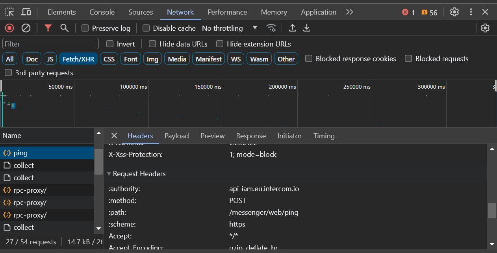Open the No throttling dropdown
Viewport: 497px width, 253px height.
(230, 28)
